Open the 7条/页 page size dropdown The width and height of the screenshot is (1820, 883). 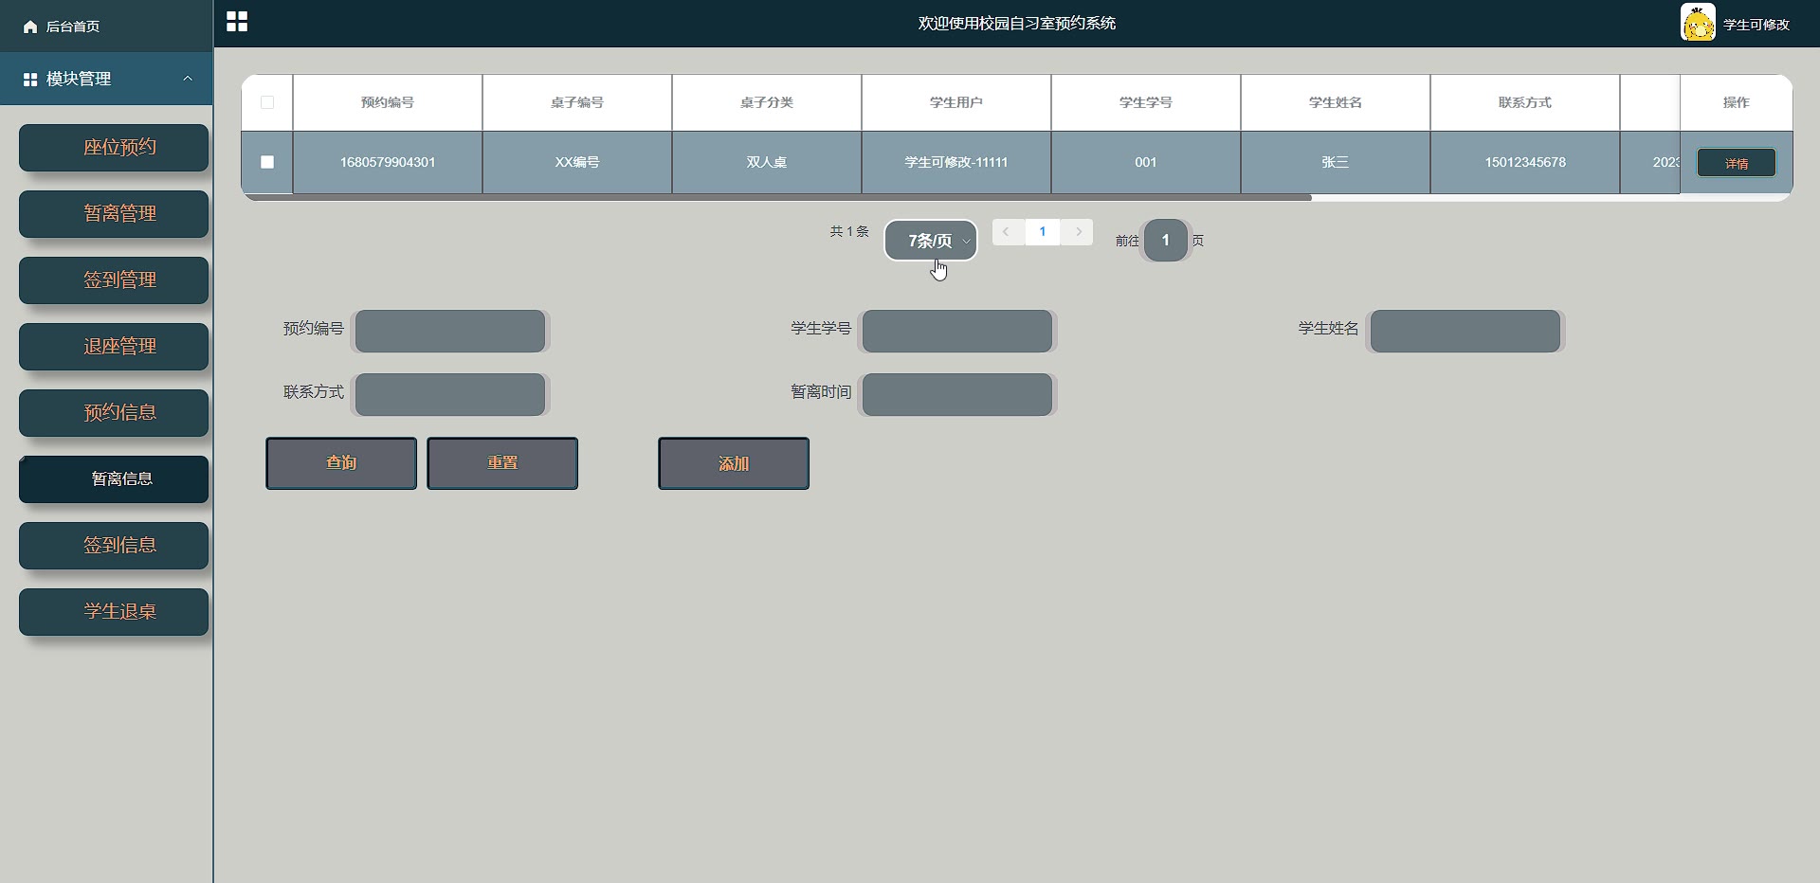(931, 241)
